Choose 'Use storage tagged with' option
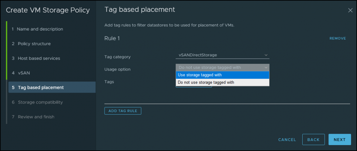The image size is (357, 151). 222,75
